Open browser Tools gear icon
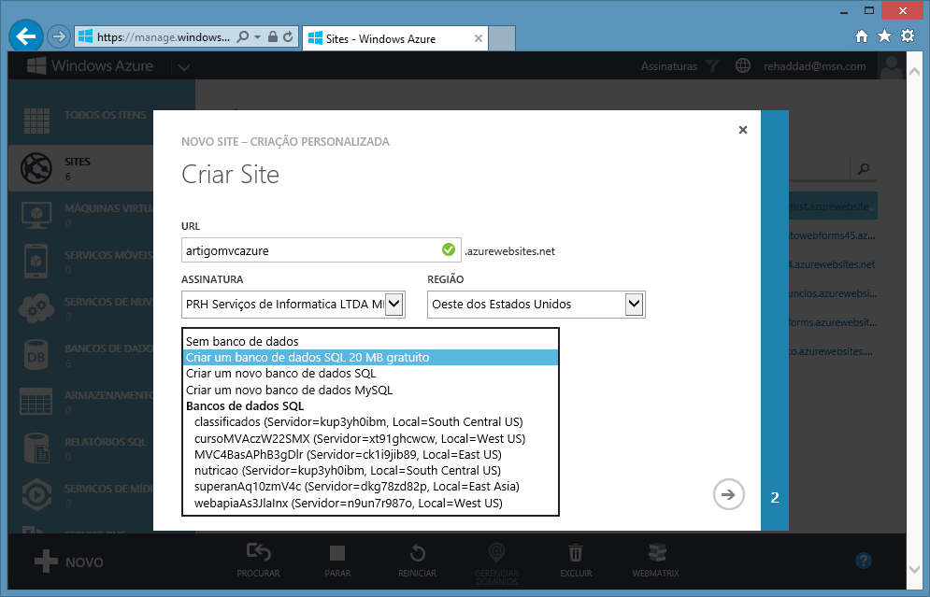The height and width of the screenshot is (597, 930). point(908,36)
